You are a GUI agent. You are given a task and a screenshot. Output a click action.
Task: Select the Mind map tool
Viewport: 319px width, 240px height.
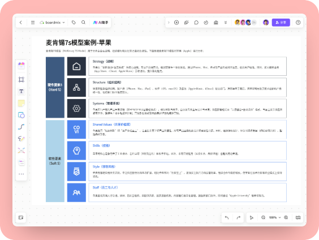pyautogui.click(x=21, y=151)
